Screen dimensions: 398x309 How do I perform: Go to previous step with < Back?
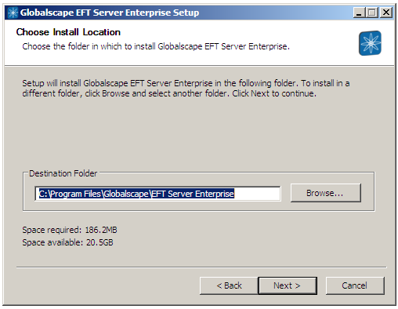(x=229, y=285)
